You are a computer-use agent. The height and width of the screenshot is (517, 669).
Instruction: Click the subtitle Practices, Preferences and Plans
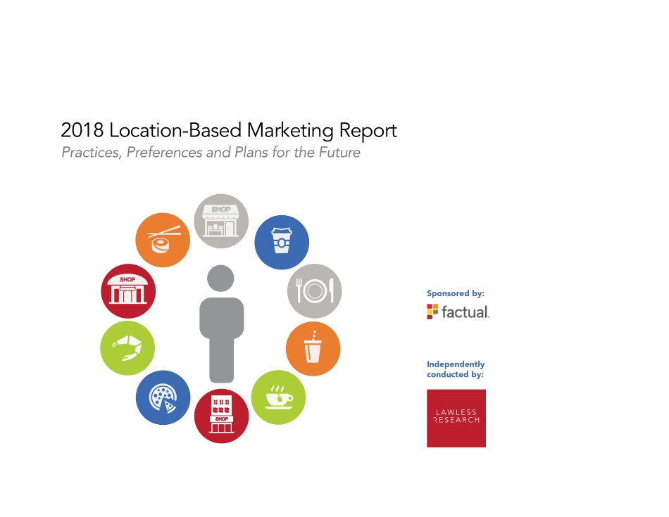pyautogui.click(x=210, y=152)
